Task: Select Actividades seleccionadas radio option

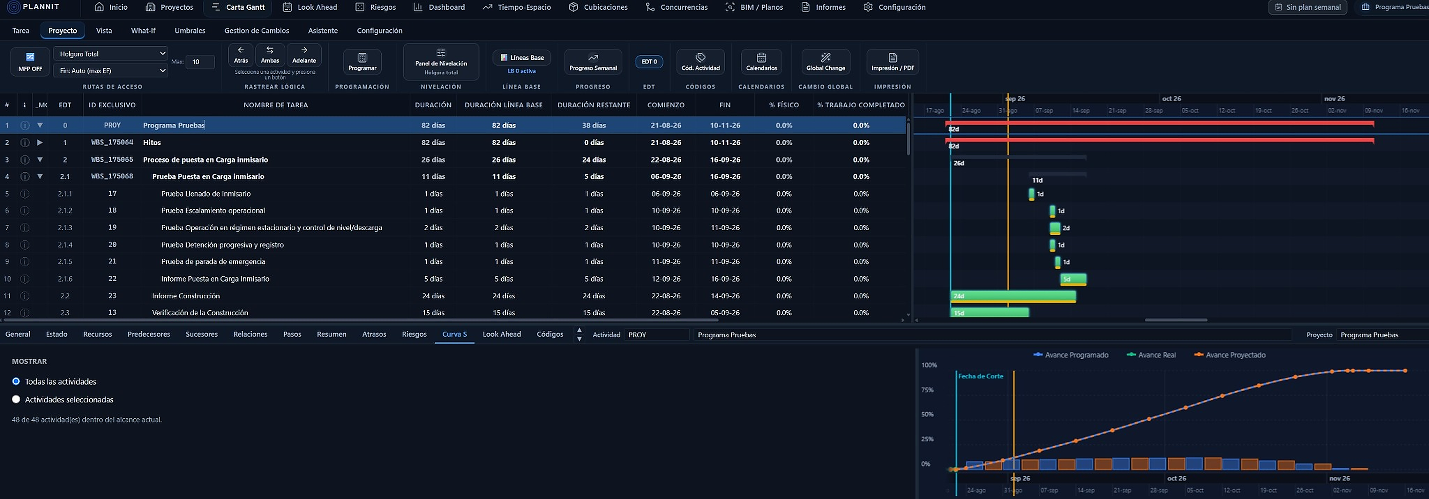Action: pos(16,399)
